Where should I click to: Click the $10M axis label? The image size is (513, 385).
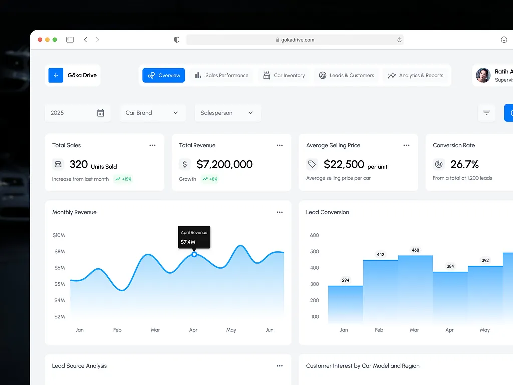(59, 235)
